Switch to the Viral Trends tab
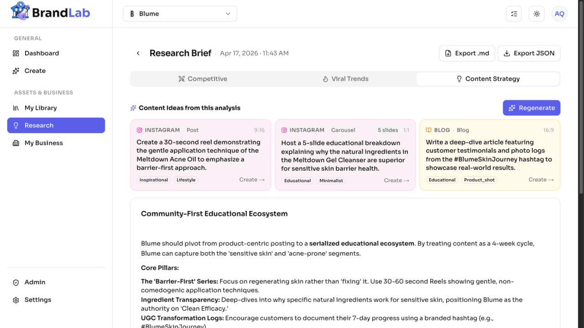 click(x=345, y=79)
